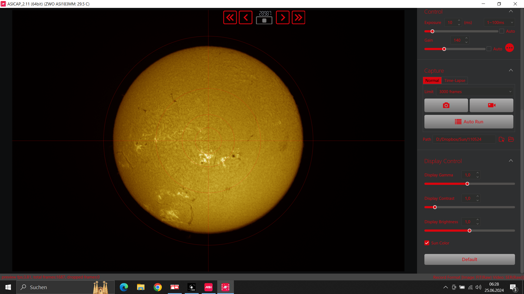Take a snapshot with the camera button

point(446,105)
